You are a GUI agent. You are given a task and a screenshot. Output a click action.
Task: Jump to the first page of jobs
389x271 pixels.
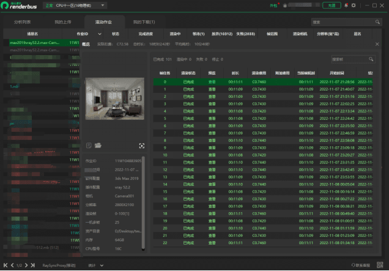pyautogui.click(x=5, y=265)
